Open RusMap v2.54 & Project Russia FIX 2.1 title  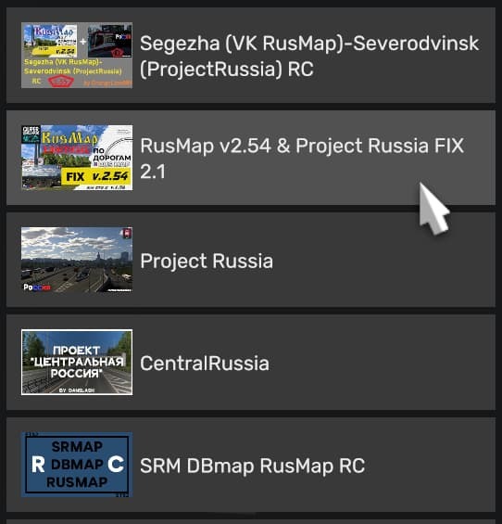pyautogui.click(x=302, y=159)
